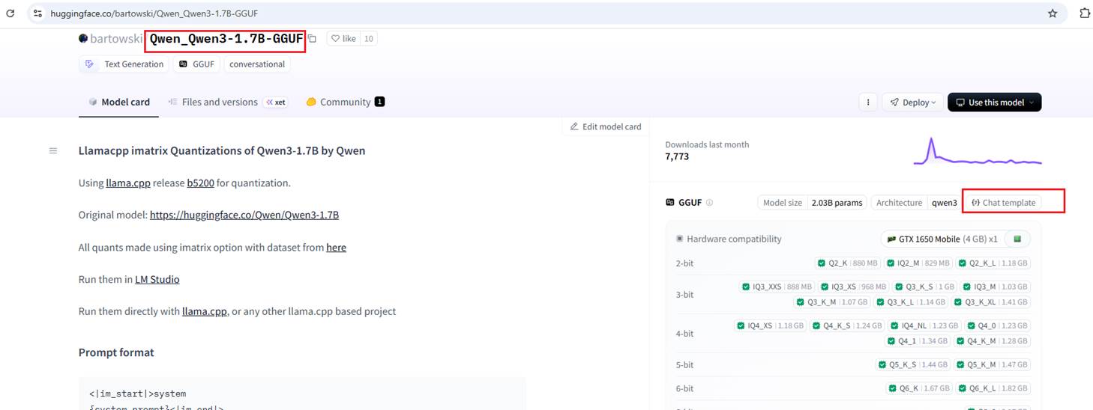Image resolution: width=1093 pixels, height=410 pixels.
Task: Select the Q3_K_M 1.07 GB quant
Action: point(832,302)
